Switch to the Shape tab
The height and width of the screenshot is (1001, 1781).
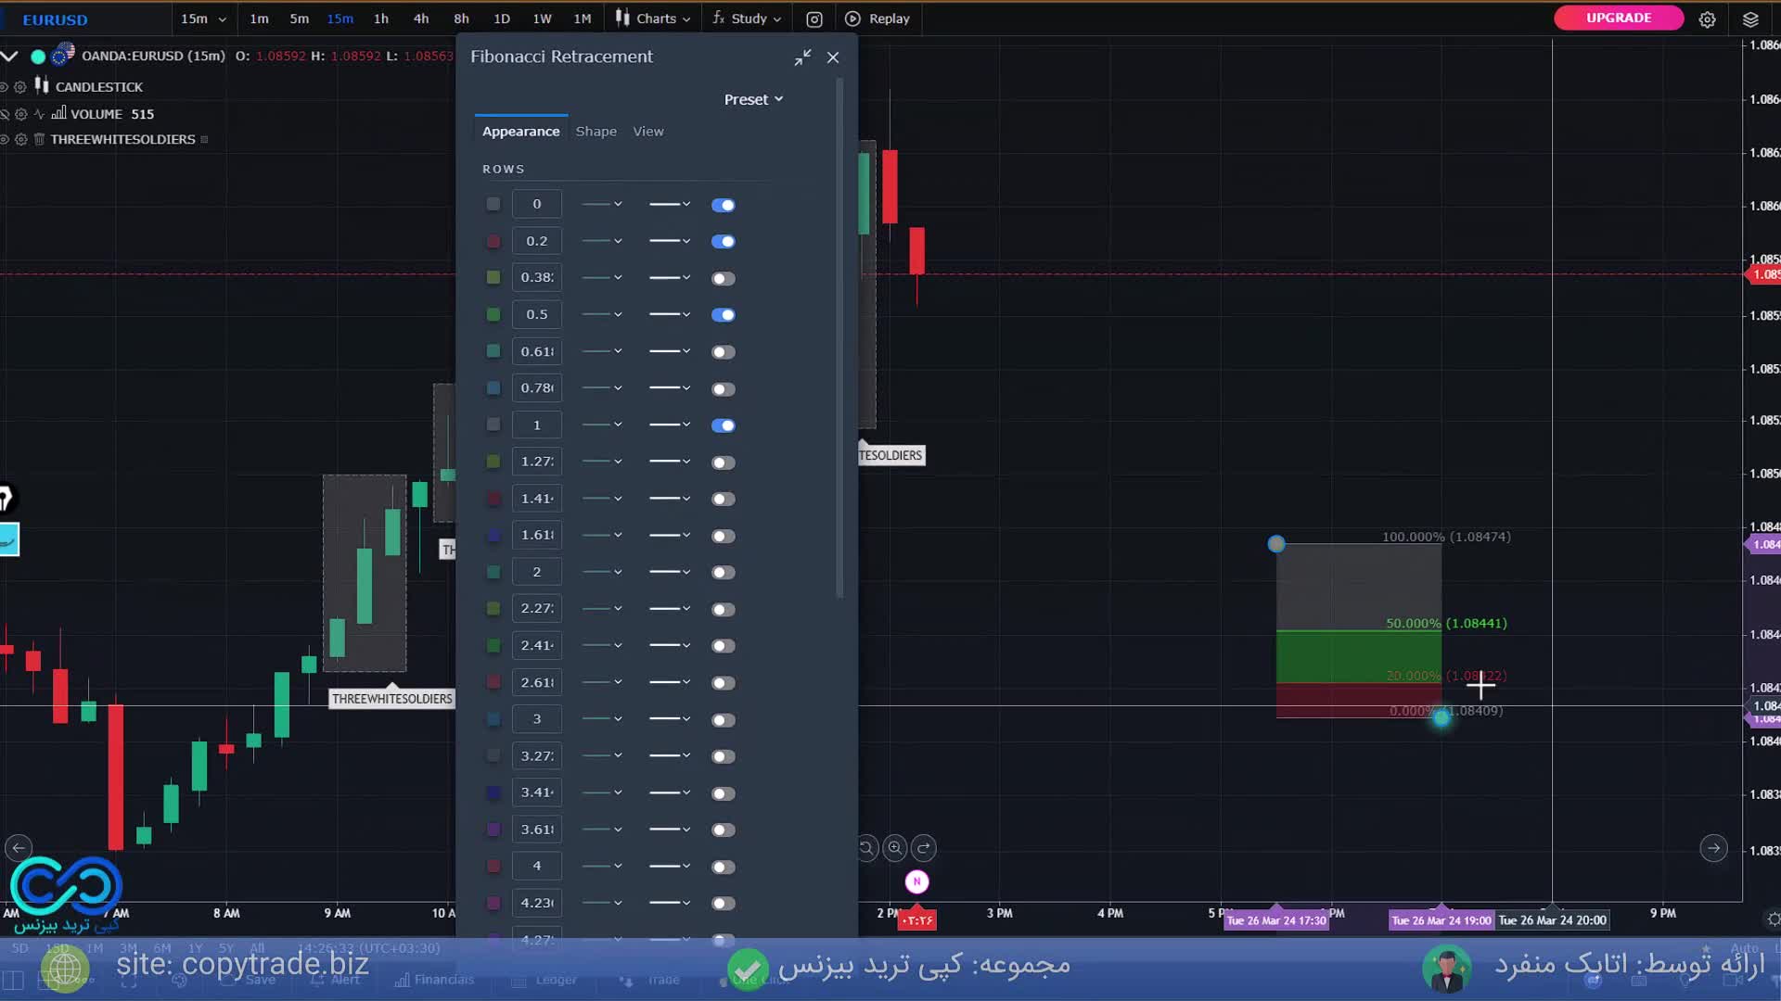click(596, 132)
